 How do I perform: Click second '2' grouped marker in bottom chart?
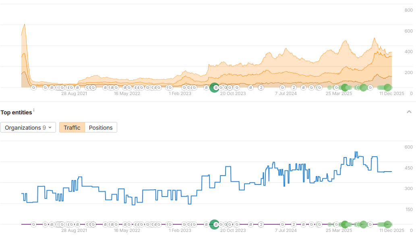294,224
